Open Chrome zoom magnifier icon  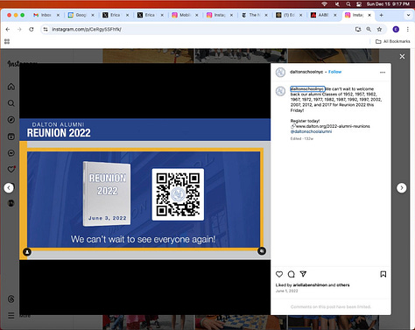(x=369, y=29)
